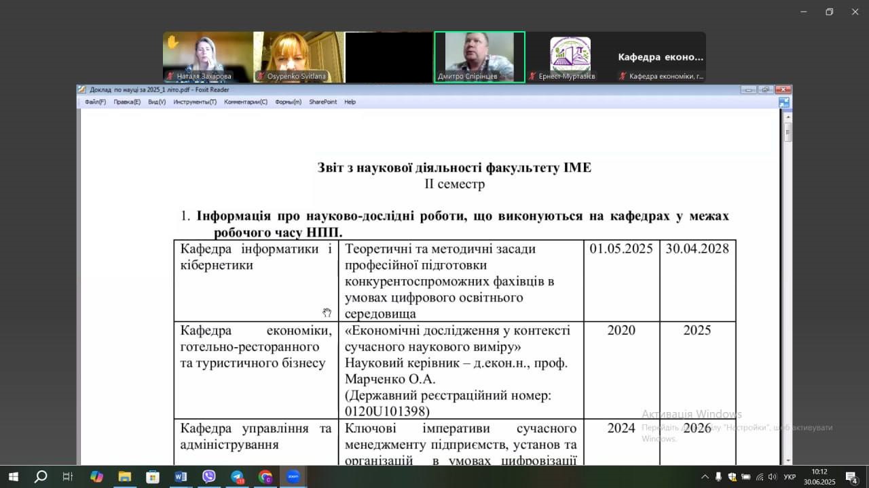Open Copilot from the taskbar
Viewport: 869px width, 488px height.
96,476
